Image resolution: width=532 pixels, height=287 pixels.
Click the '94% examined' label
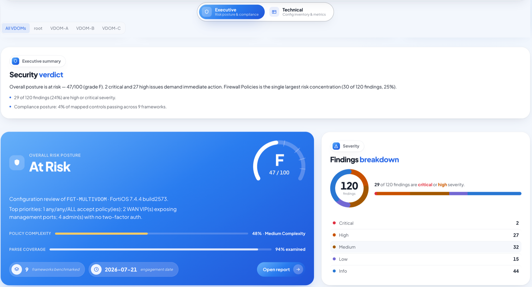pyautogui.click(x=290, y=249)
